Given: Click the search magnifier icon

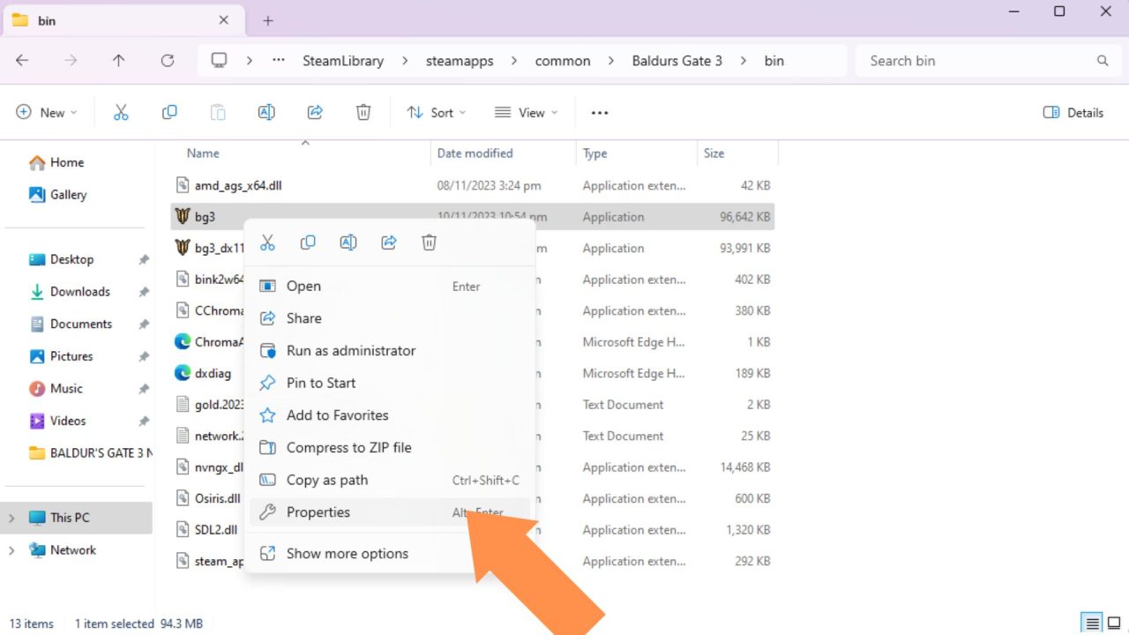Looking at the screenshot, I should [x=1103, y=61].
